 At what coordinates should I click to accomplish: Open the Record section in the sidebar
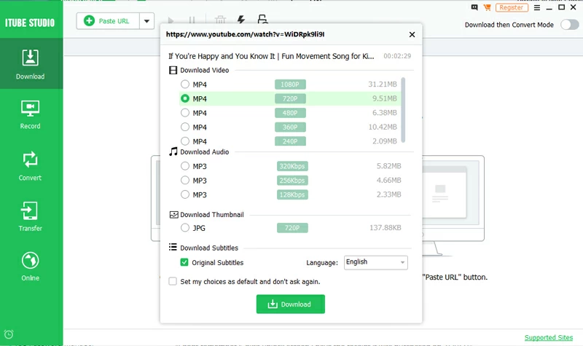[31, 114]
